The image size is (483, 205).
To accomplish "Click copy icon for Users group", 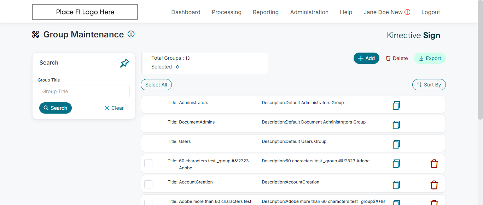I will click(396, 144).
